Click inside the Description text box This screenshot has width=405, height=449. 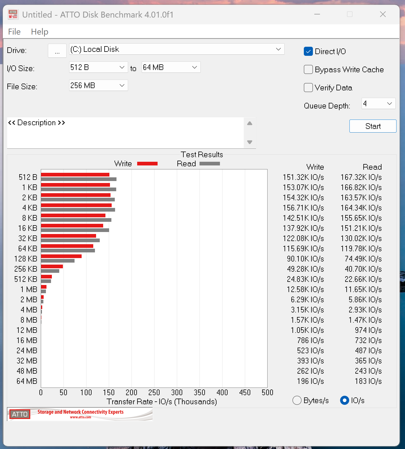(x=125, y=133)
